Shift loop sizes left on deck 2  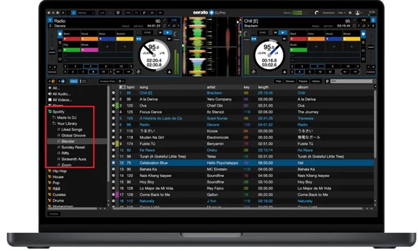tap(292, 66)
